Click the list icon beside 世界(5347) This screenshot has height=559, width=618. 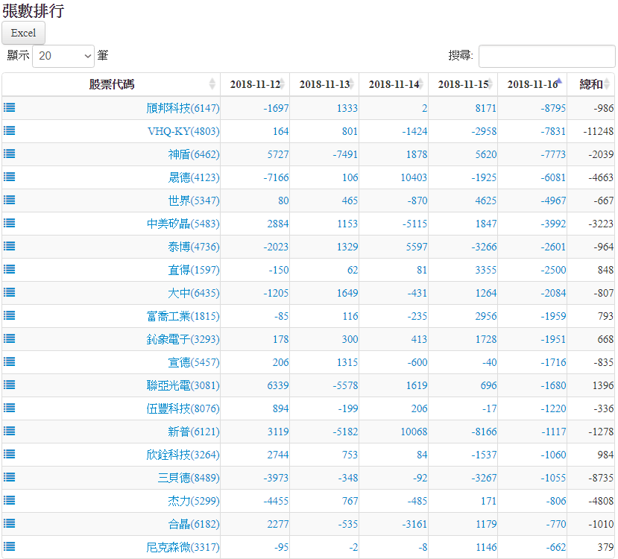[9, 200]
